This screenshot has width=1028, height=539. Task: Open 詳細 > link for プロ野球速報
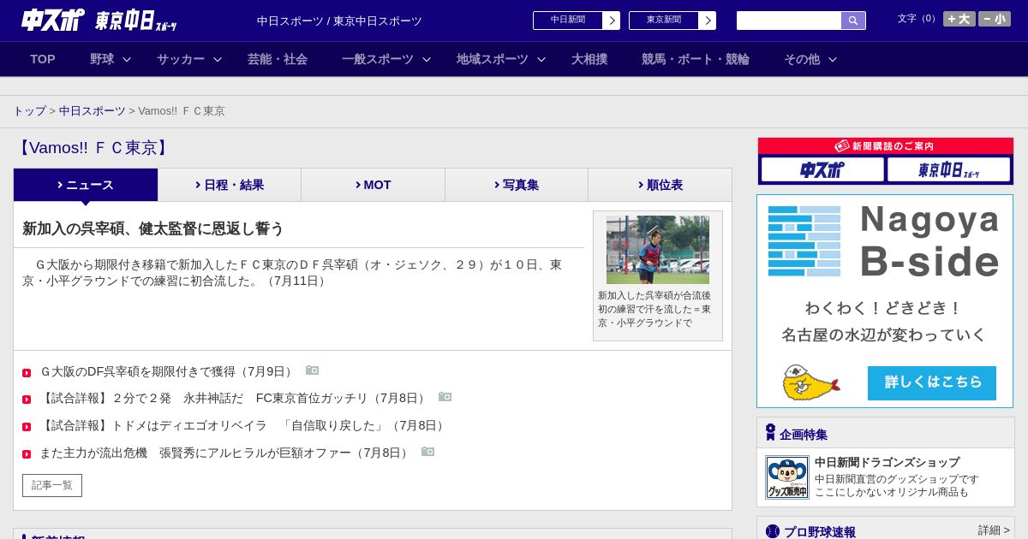click(994, 530)
